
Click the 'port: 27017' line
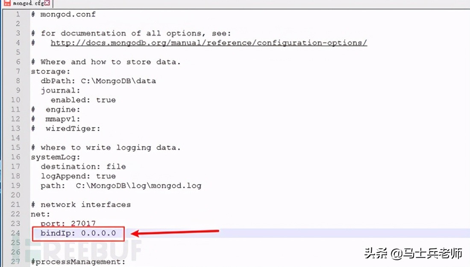(68, 223)
